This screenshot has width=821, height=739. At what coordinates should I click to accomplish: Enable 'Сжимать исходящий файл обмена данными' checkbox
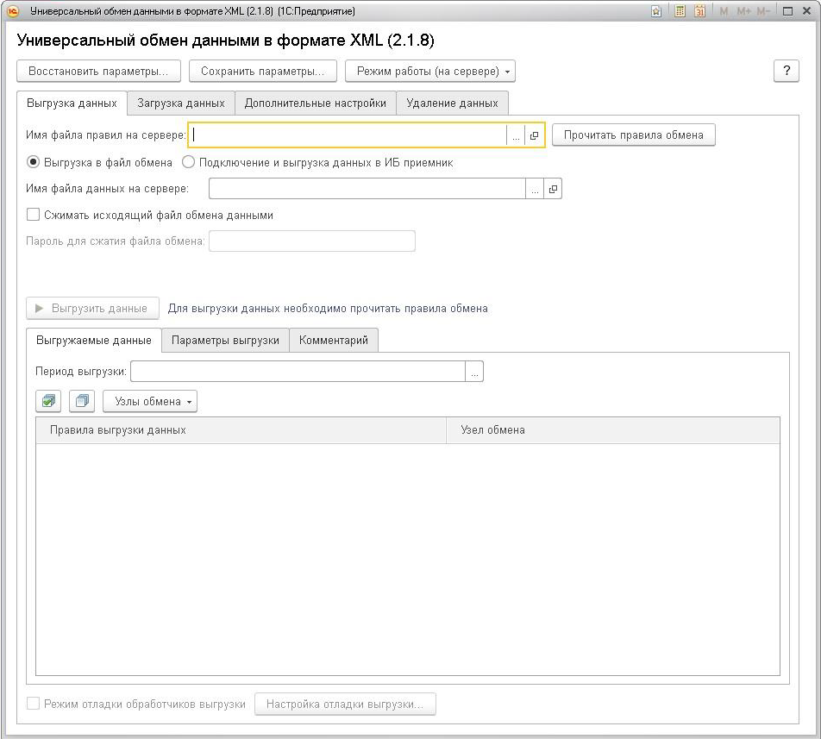click(x=33, y=215)
